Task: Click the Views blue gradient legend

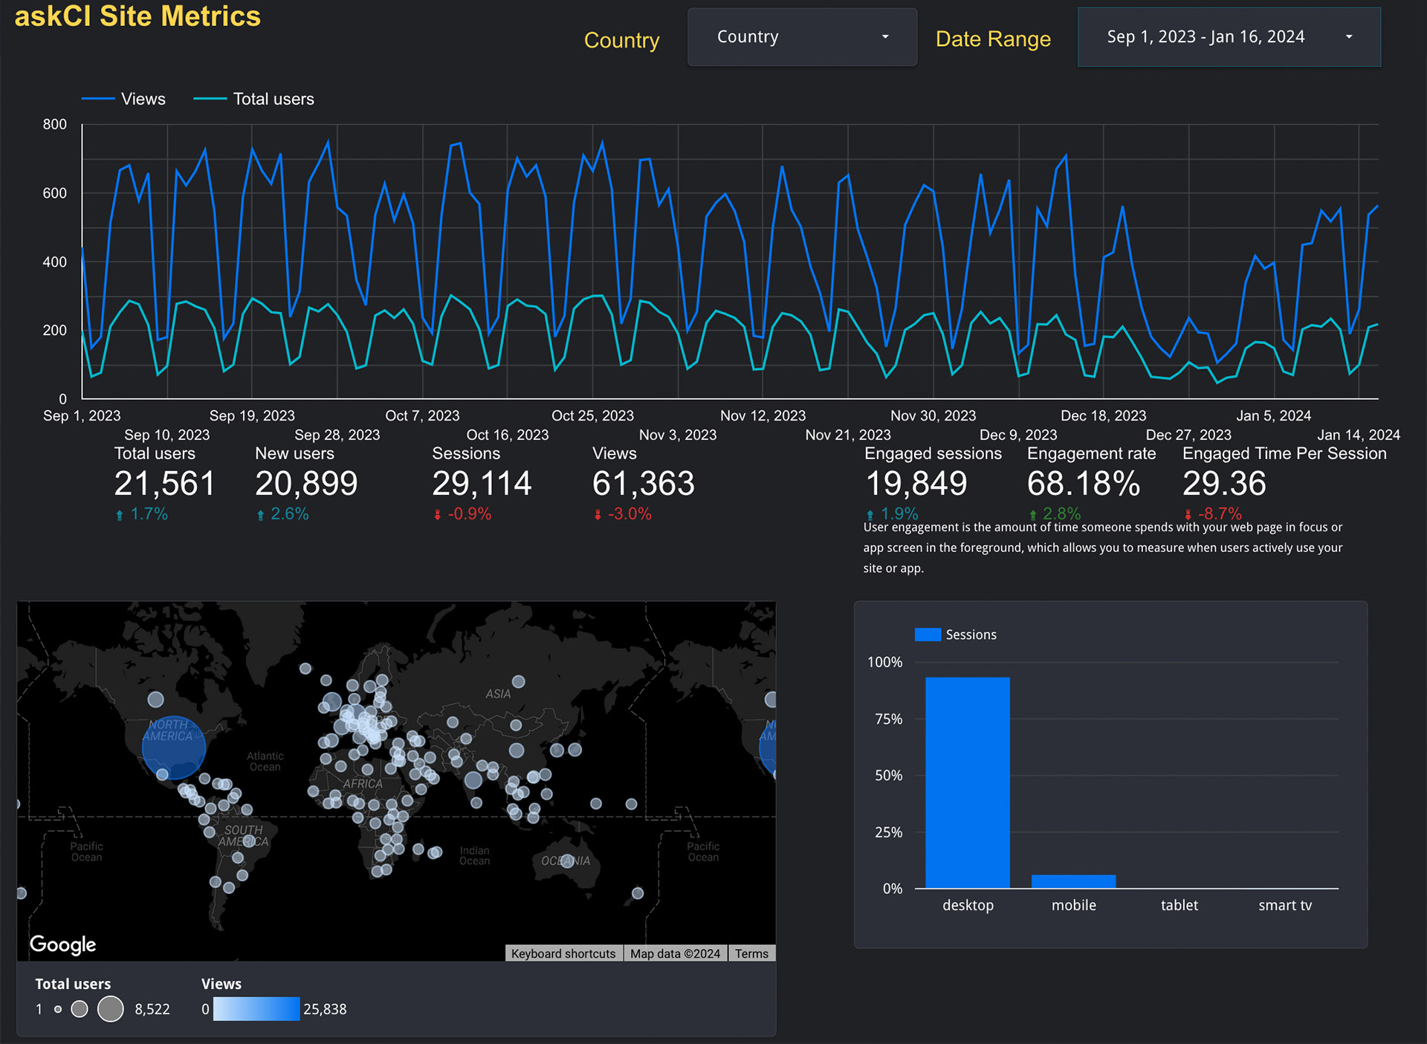Action: click(x=256, y=1008)
